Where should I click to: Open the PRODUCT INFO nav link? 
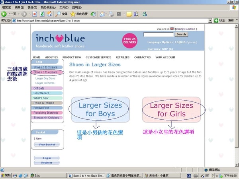coord(72,57)
